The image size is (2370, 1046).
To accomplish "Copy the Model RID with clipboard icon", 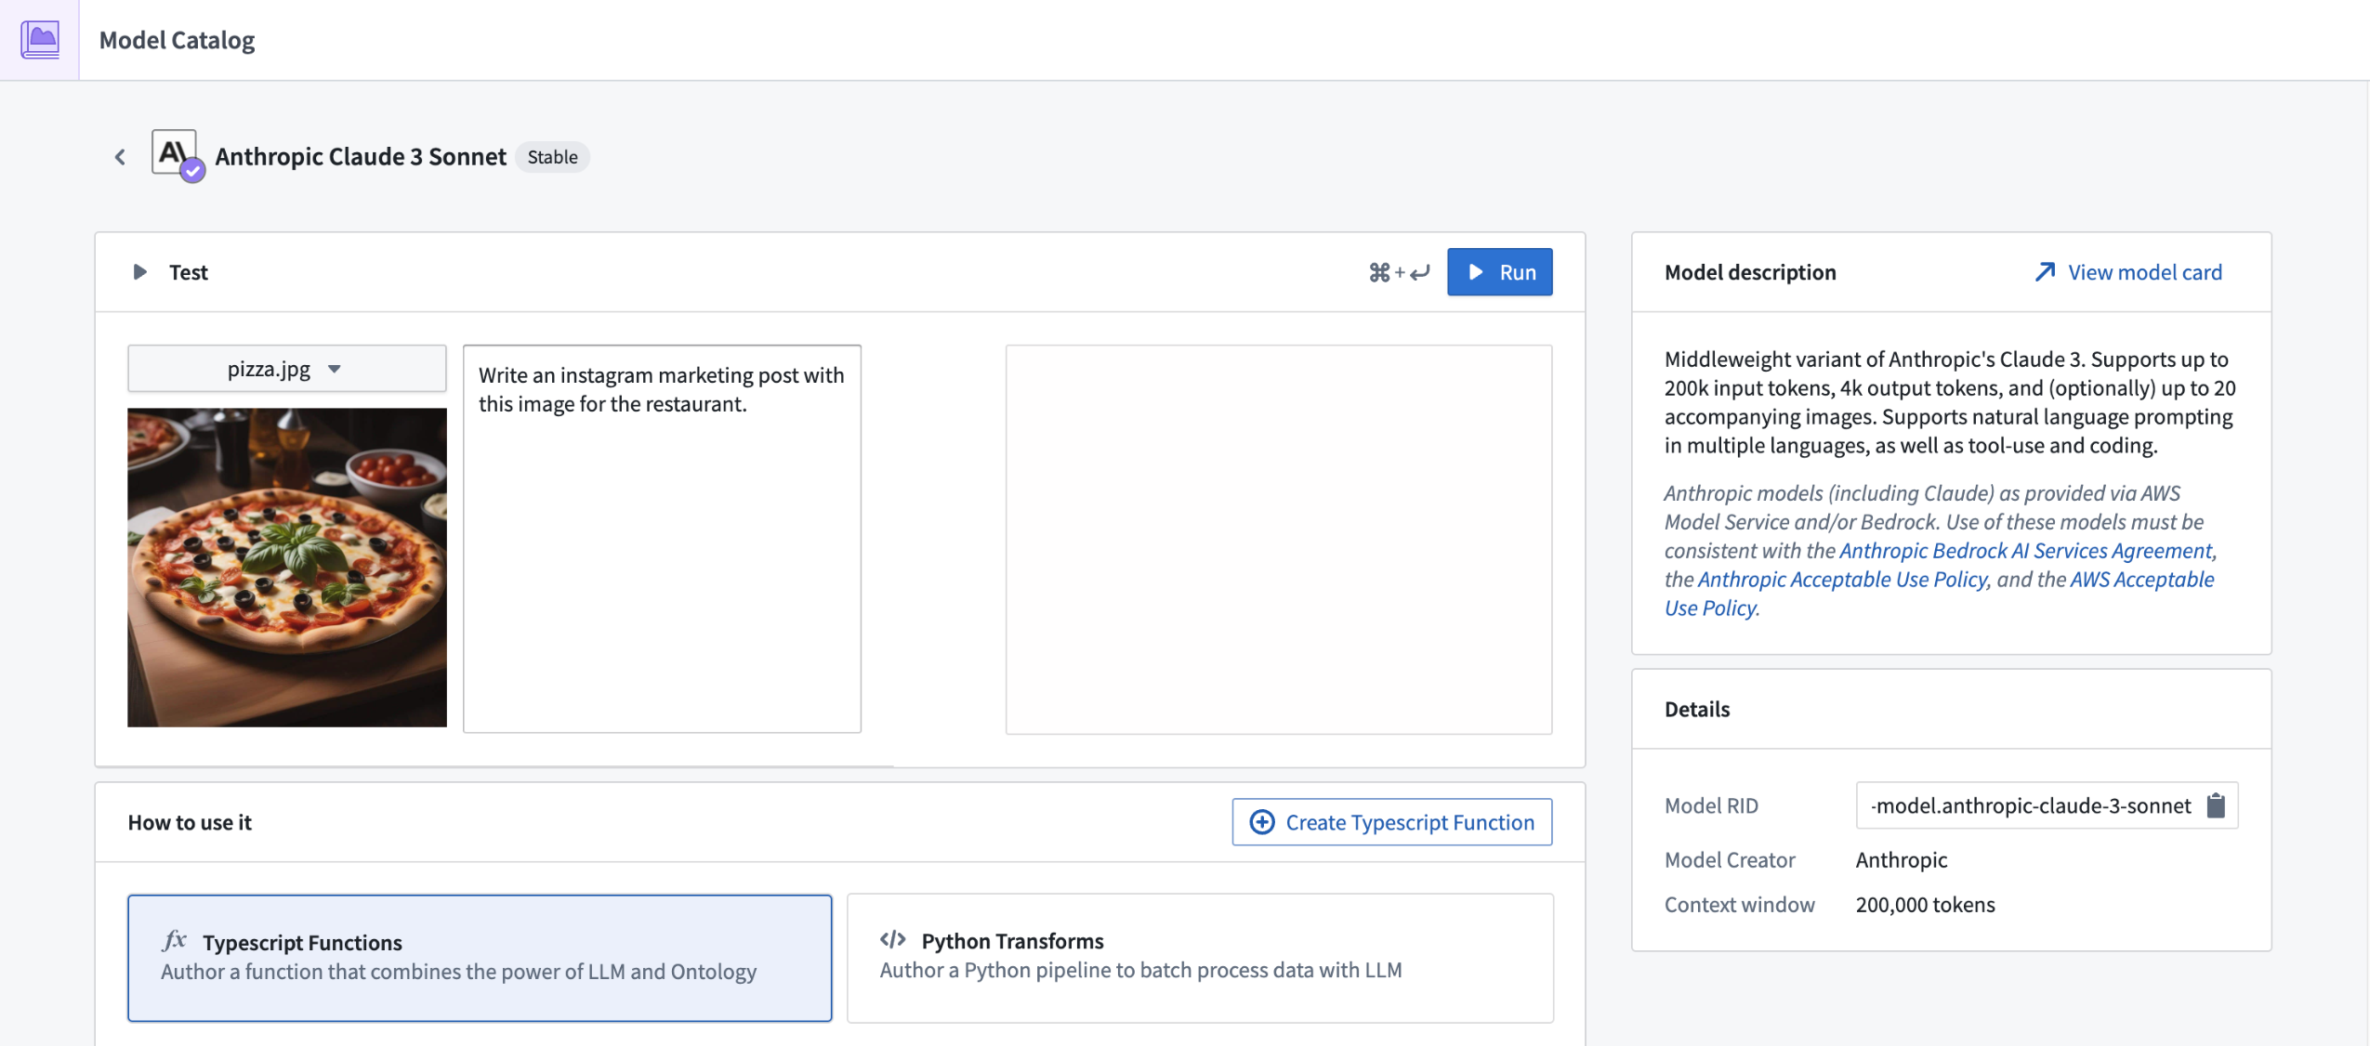I will (x=2216, y=805).
